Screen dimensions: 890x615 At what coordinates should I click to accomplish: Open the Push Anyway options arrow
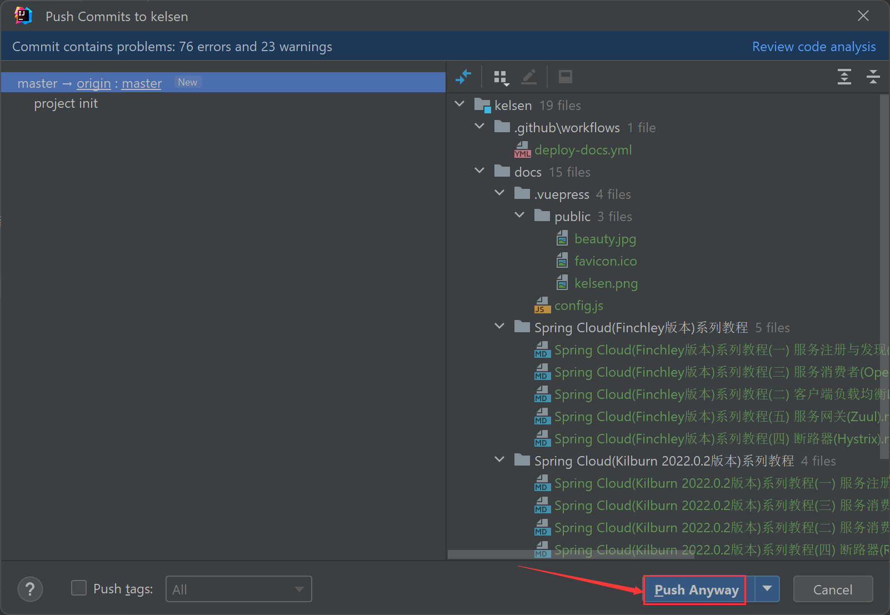coord(767,589)
